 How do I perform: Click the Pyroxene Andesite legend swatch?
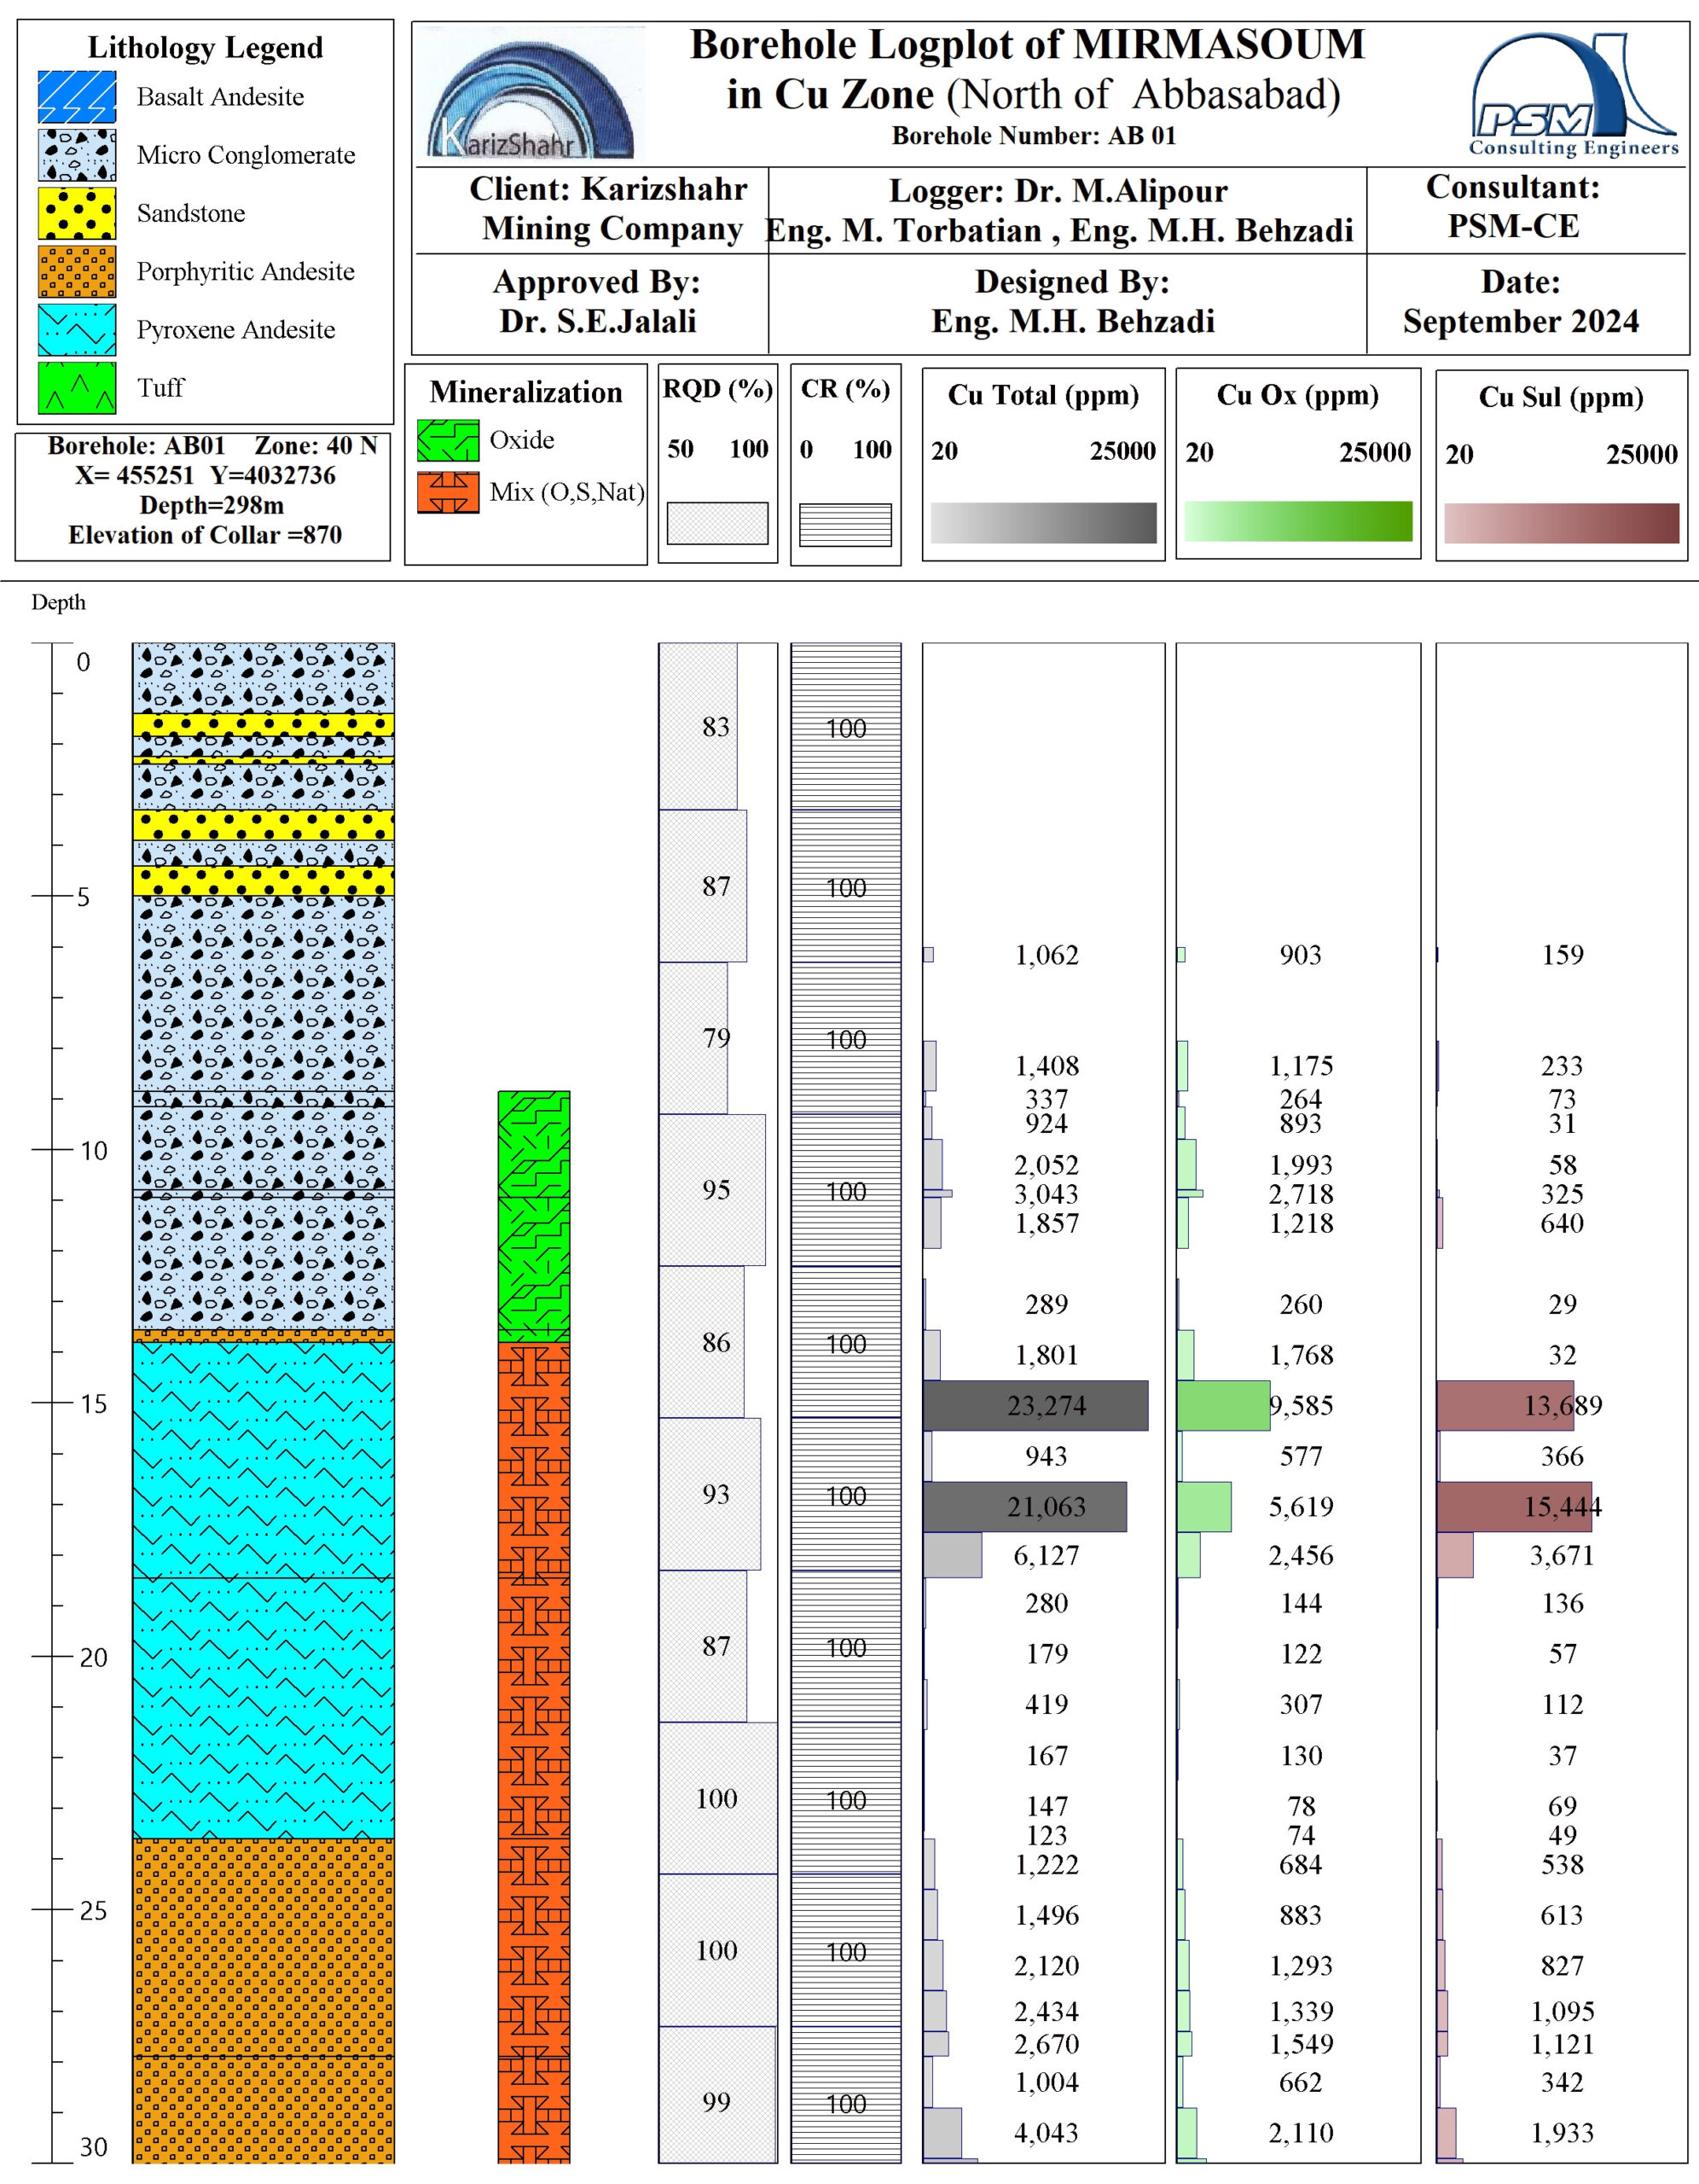click(77, 330)
